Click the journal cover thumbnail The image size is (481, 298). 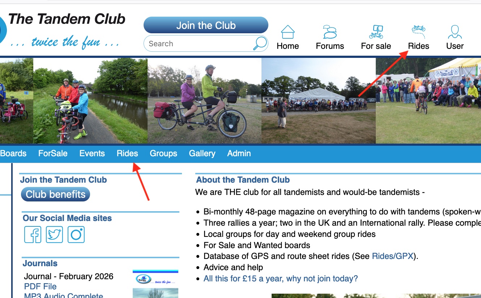pyautogui.click(x=156, y=284)
